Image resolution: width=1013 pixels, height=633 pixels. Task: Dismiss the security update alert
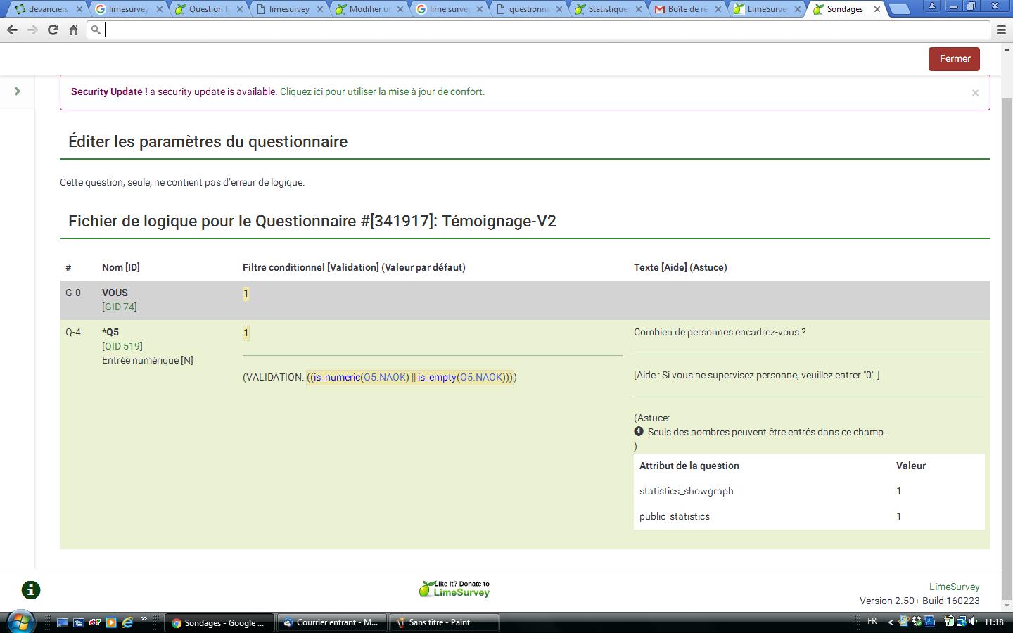[975, 93]
